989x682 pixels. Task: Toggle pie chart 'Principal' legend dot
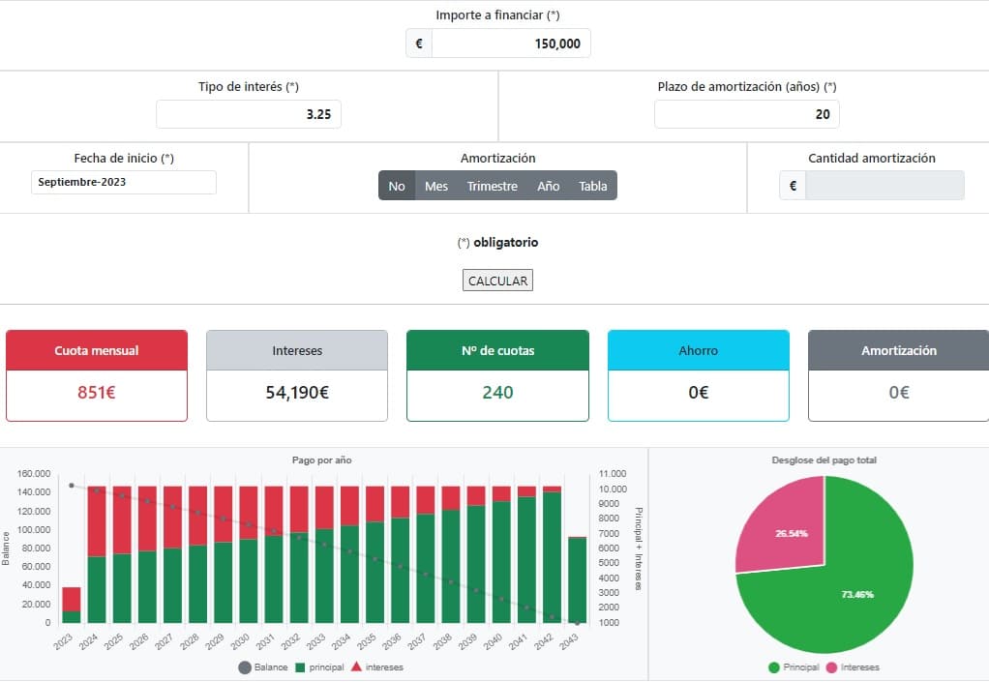tap(773, 667)
